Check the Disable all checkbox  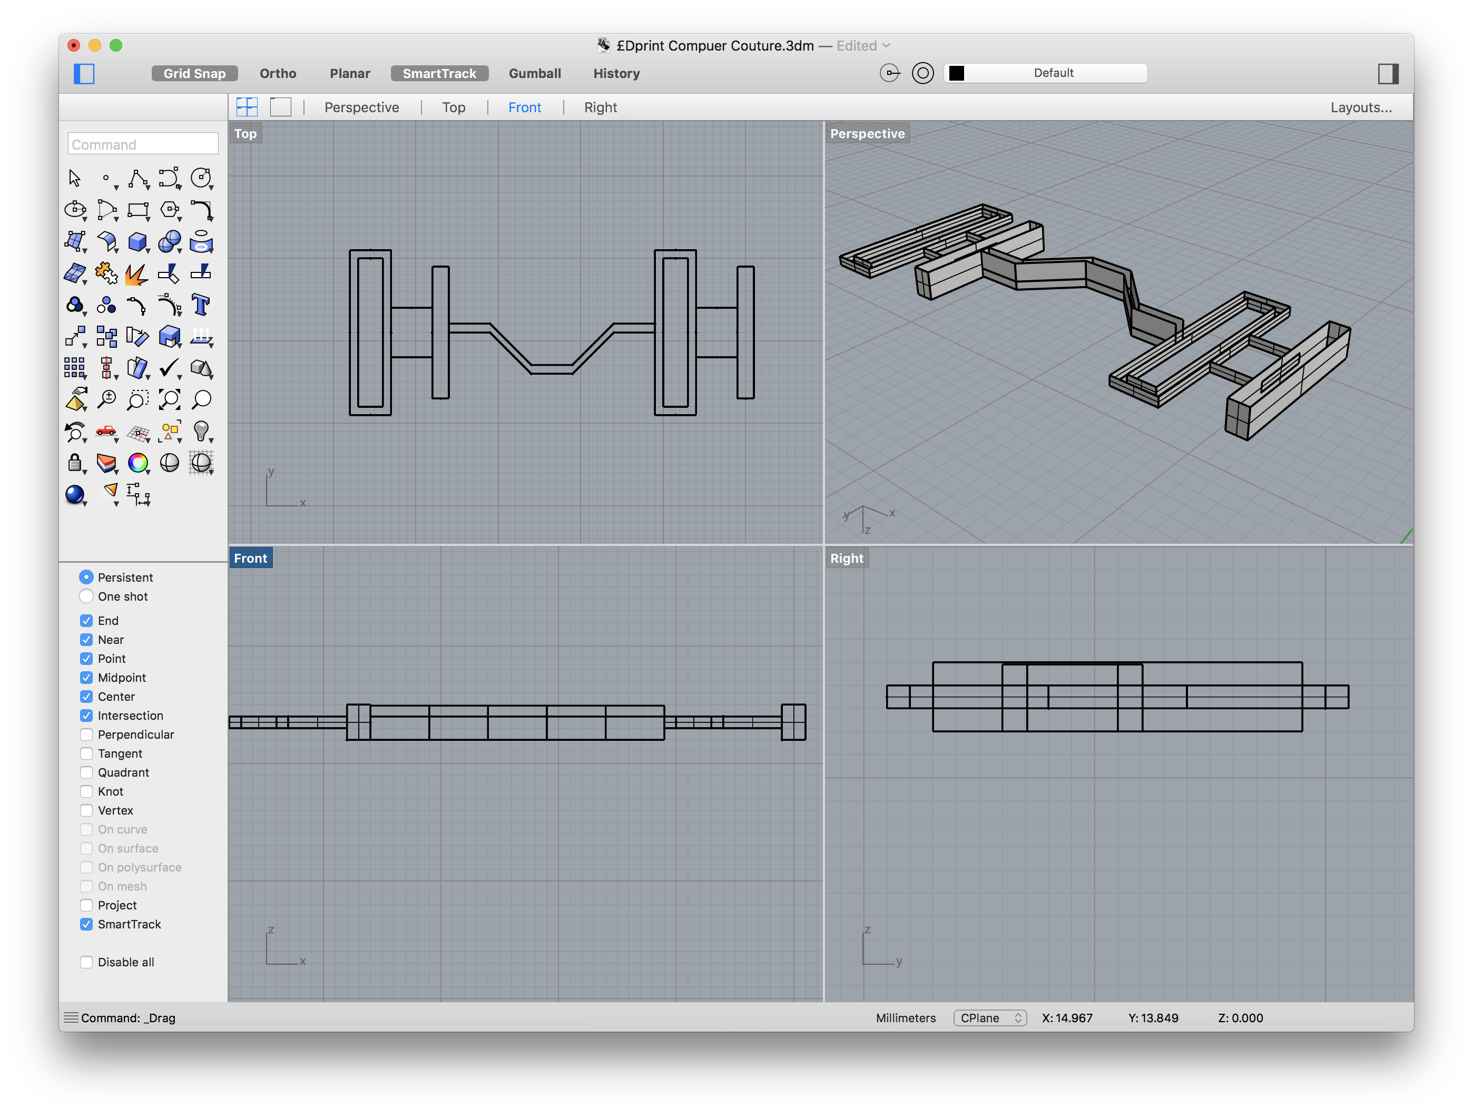[x=86, y=962]
